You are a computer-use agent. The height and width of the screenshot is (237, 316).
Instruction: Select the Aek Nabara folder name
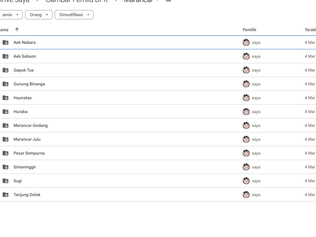point(25,43)
